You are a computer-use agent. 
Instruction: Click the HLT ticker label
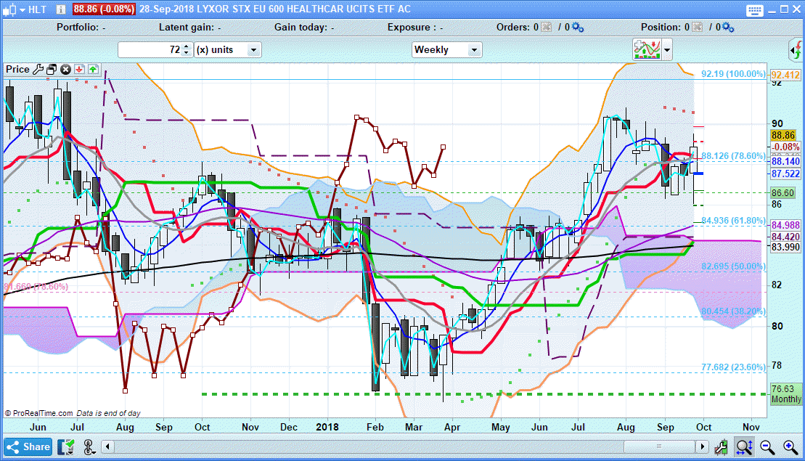[38, 9]
